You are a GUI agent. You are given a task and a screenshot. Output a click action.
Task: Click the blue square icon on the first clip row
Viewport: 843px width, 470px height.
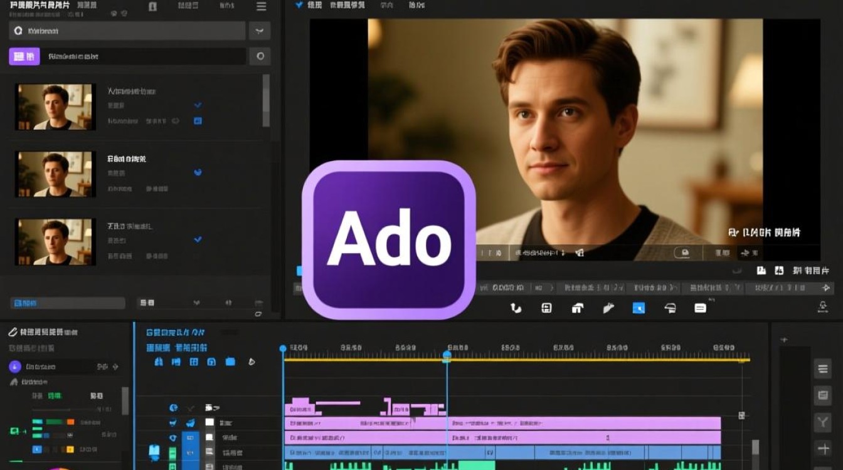[198, 120]
